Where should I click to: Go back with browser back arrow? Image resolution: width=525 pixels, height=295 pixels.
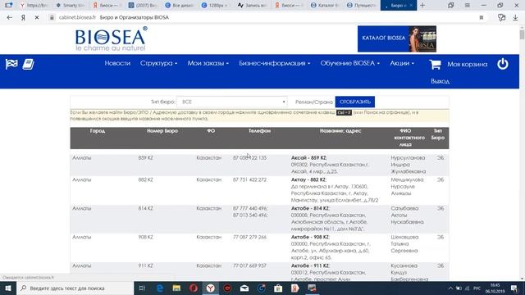coord(9,17)
